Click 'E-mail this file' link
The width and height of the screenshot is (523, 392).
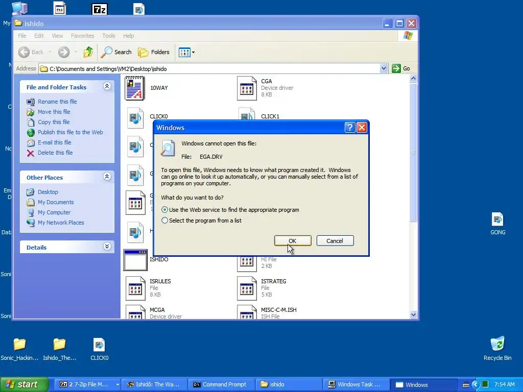click(54, 142)
